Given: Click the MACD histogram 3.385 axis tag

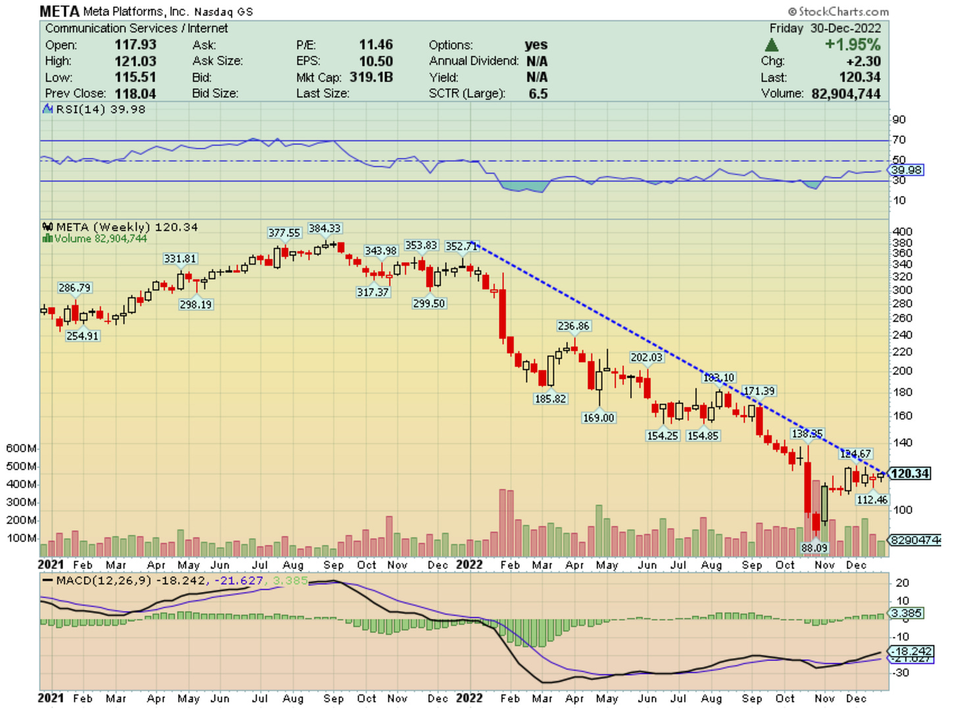Looking at the screenshot, I should tap(907, 613).
